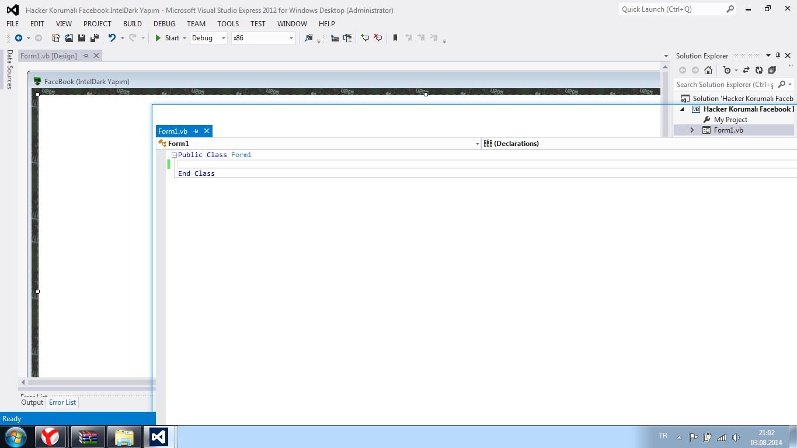Open the document tab list dropdown
The image size is (797, 448).
tap(666, 56)
